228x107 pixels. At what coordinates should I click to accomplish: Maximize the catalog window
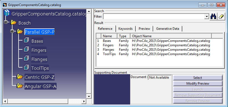(212, 5)
